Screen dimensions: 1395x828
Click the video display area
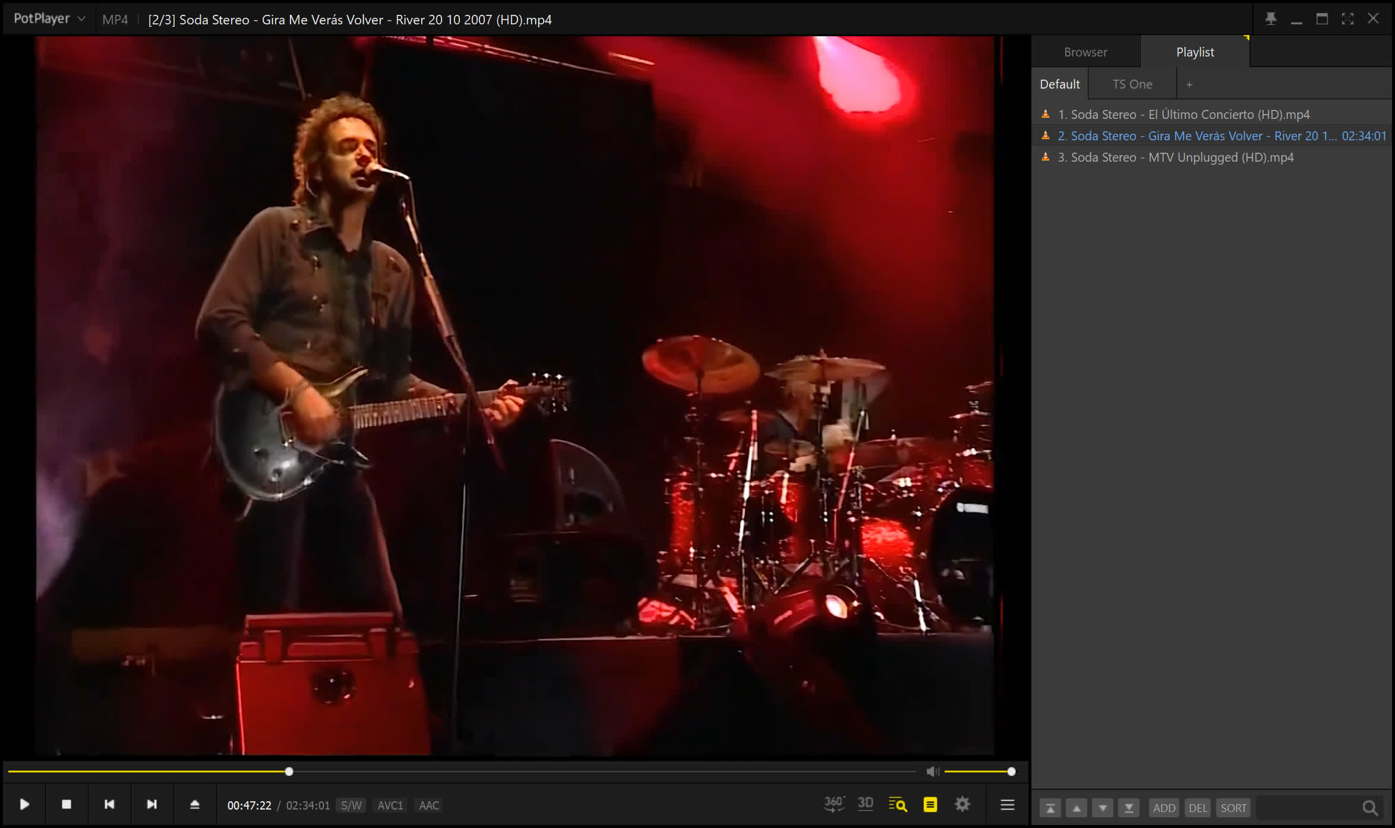point(515,396)
